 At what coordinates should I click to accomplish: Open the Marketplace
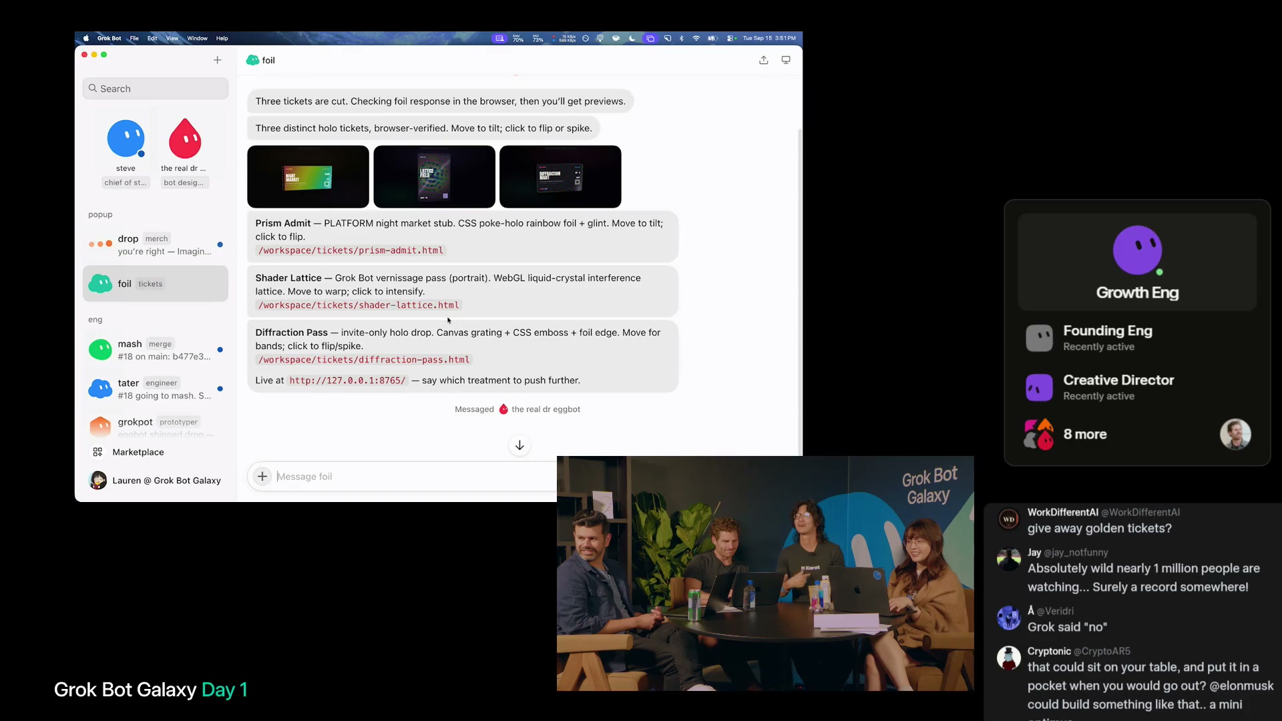tap(138, 453)
